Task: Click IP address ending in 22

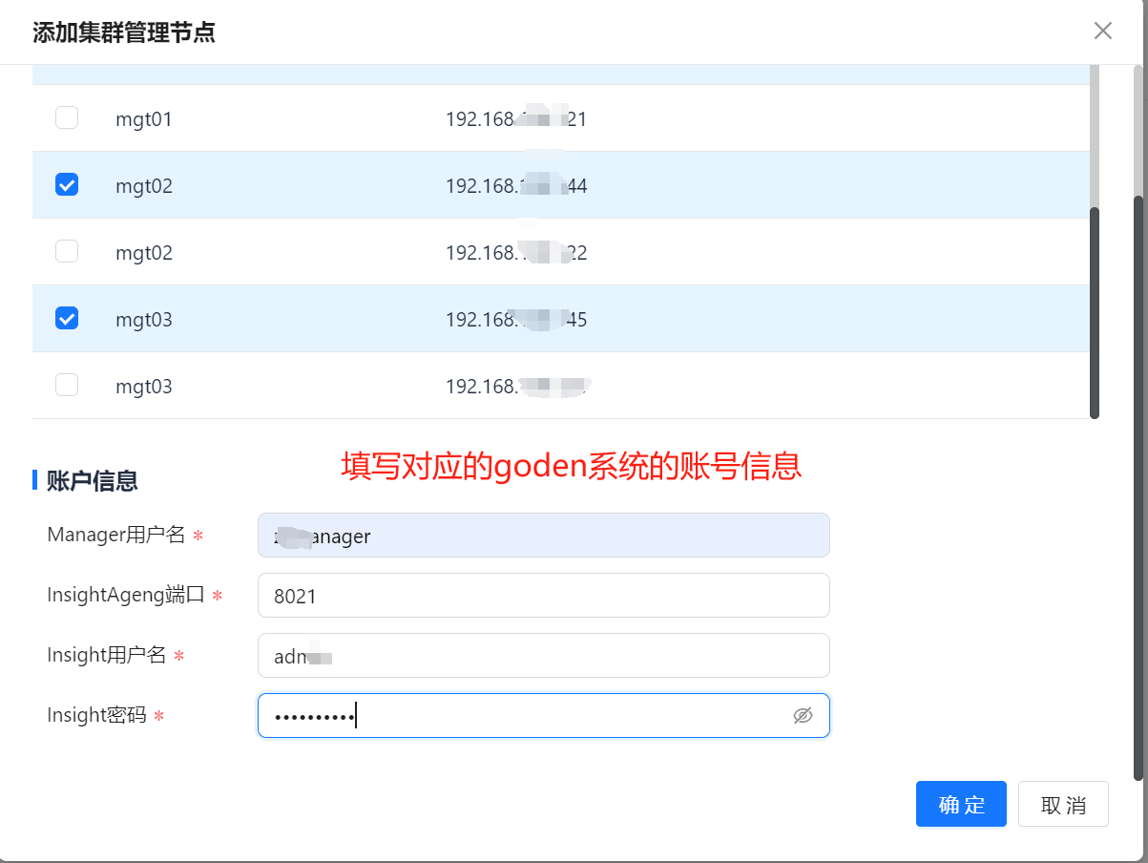Action: (516, 253)
